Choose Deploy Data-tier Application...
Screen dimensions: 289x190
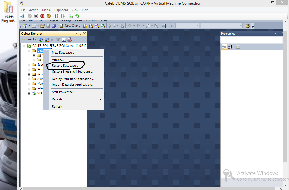point(73,79)
